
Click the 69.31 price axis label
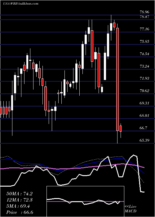(x=145, y=103)
